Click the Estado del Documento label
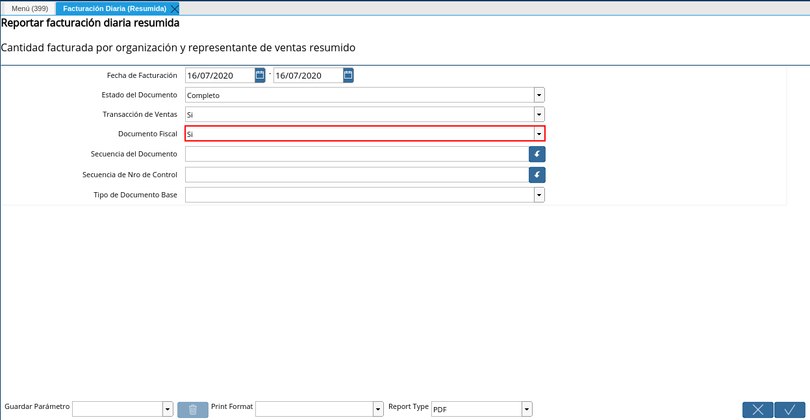 (x=139, y=95)
